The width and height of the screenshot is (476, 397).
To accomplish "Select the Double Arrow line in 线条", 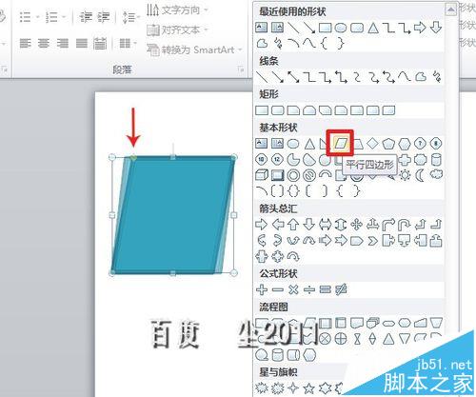I will 293,76.
